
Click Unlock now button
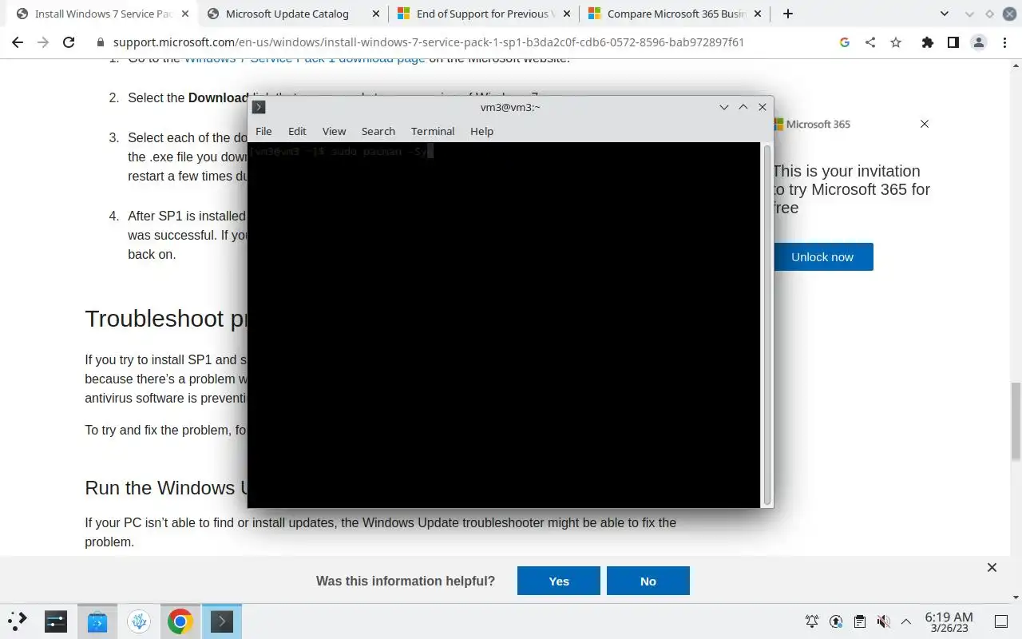point(822,257)
